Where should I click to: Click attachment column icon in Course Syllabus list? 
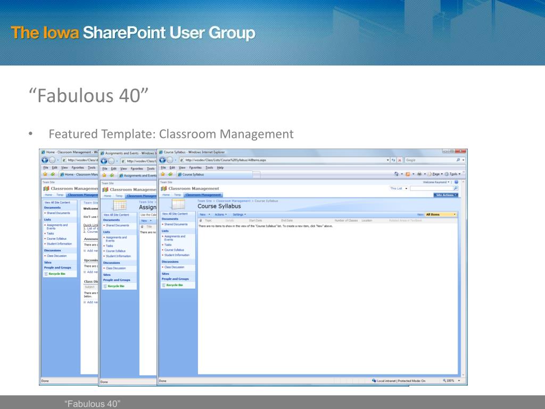tap(201, 220)
